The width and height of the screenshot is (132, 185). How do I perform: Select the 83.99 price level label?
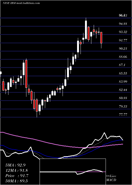(123, 81)
